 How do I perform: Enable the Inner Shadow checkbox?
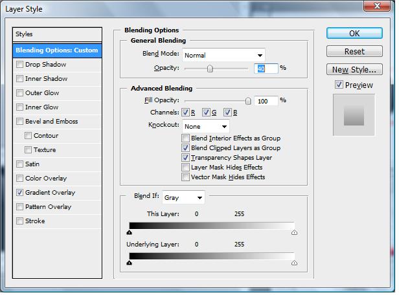pyautogui.click(x=19, y=79)
